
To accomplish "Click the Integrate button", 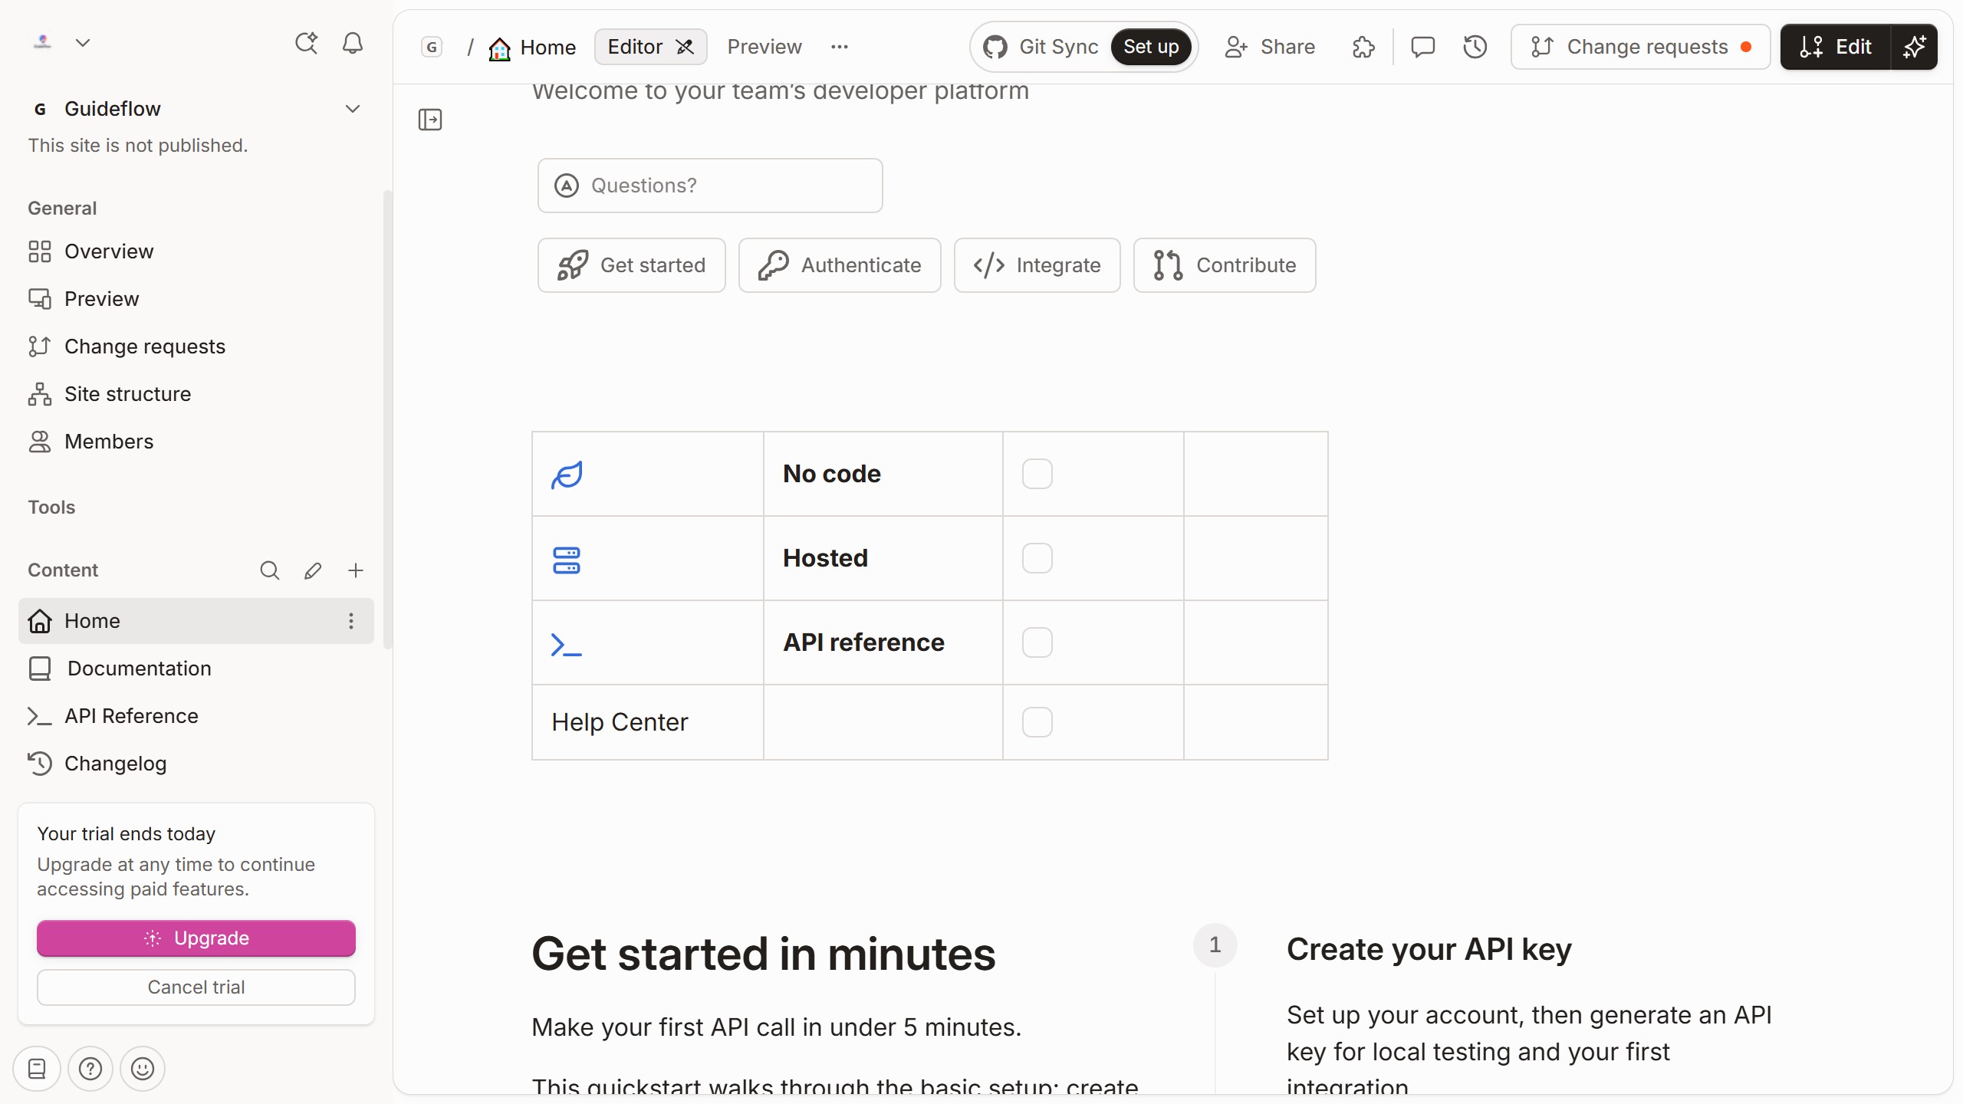I will [1037, 265].
